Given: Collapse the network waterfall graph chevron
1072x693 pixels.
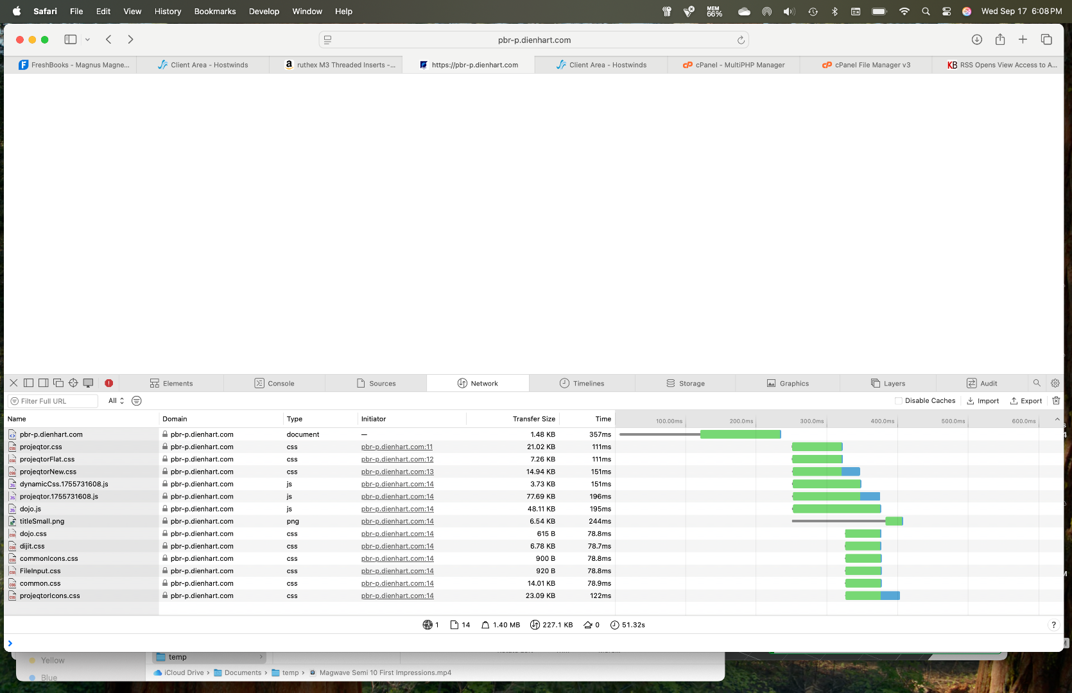Looking at the screenshot, I should point(1057,420).
